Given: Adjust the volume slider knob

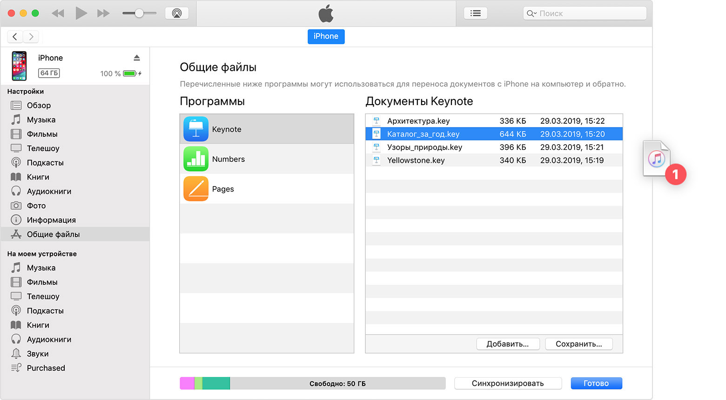Looking at the screenshot, I should point(139,13).
